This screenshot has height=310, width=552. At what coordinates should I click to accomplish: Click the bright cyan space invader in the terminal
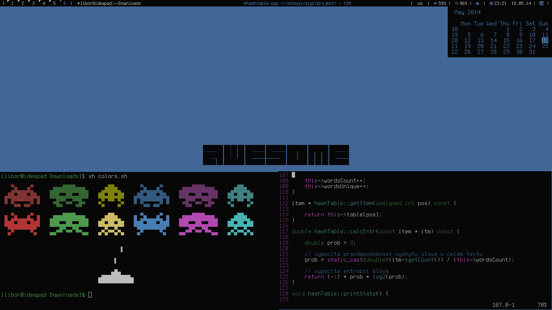tap(240, 224)
